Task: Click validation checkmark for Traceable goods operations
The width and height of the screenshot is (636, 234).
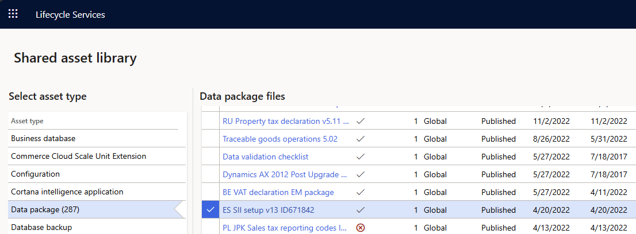Action: [x=360, y=139]
